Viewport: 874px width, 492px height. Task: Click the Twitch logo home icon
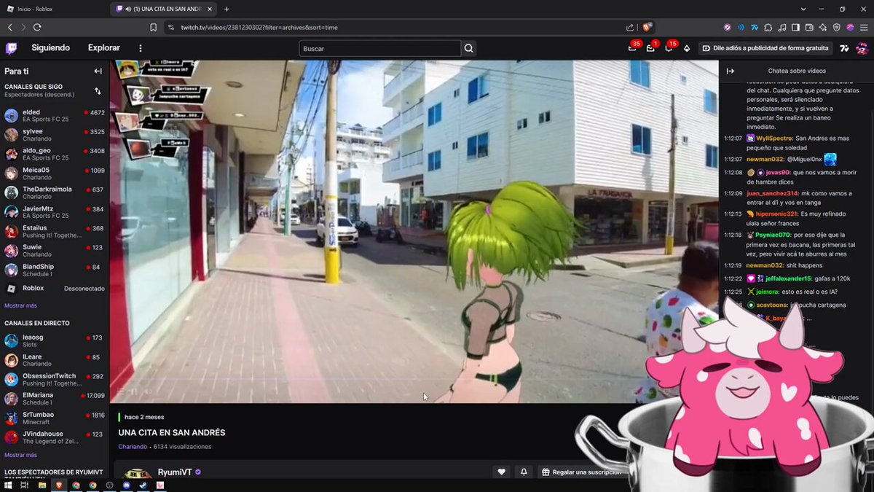pyautogui.click(x=11, y=48)
